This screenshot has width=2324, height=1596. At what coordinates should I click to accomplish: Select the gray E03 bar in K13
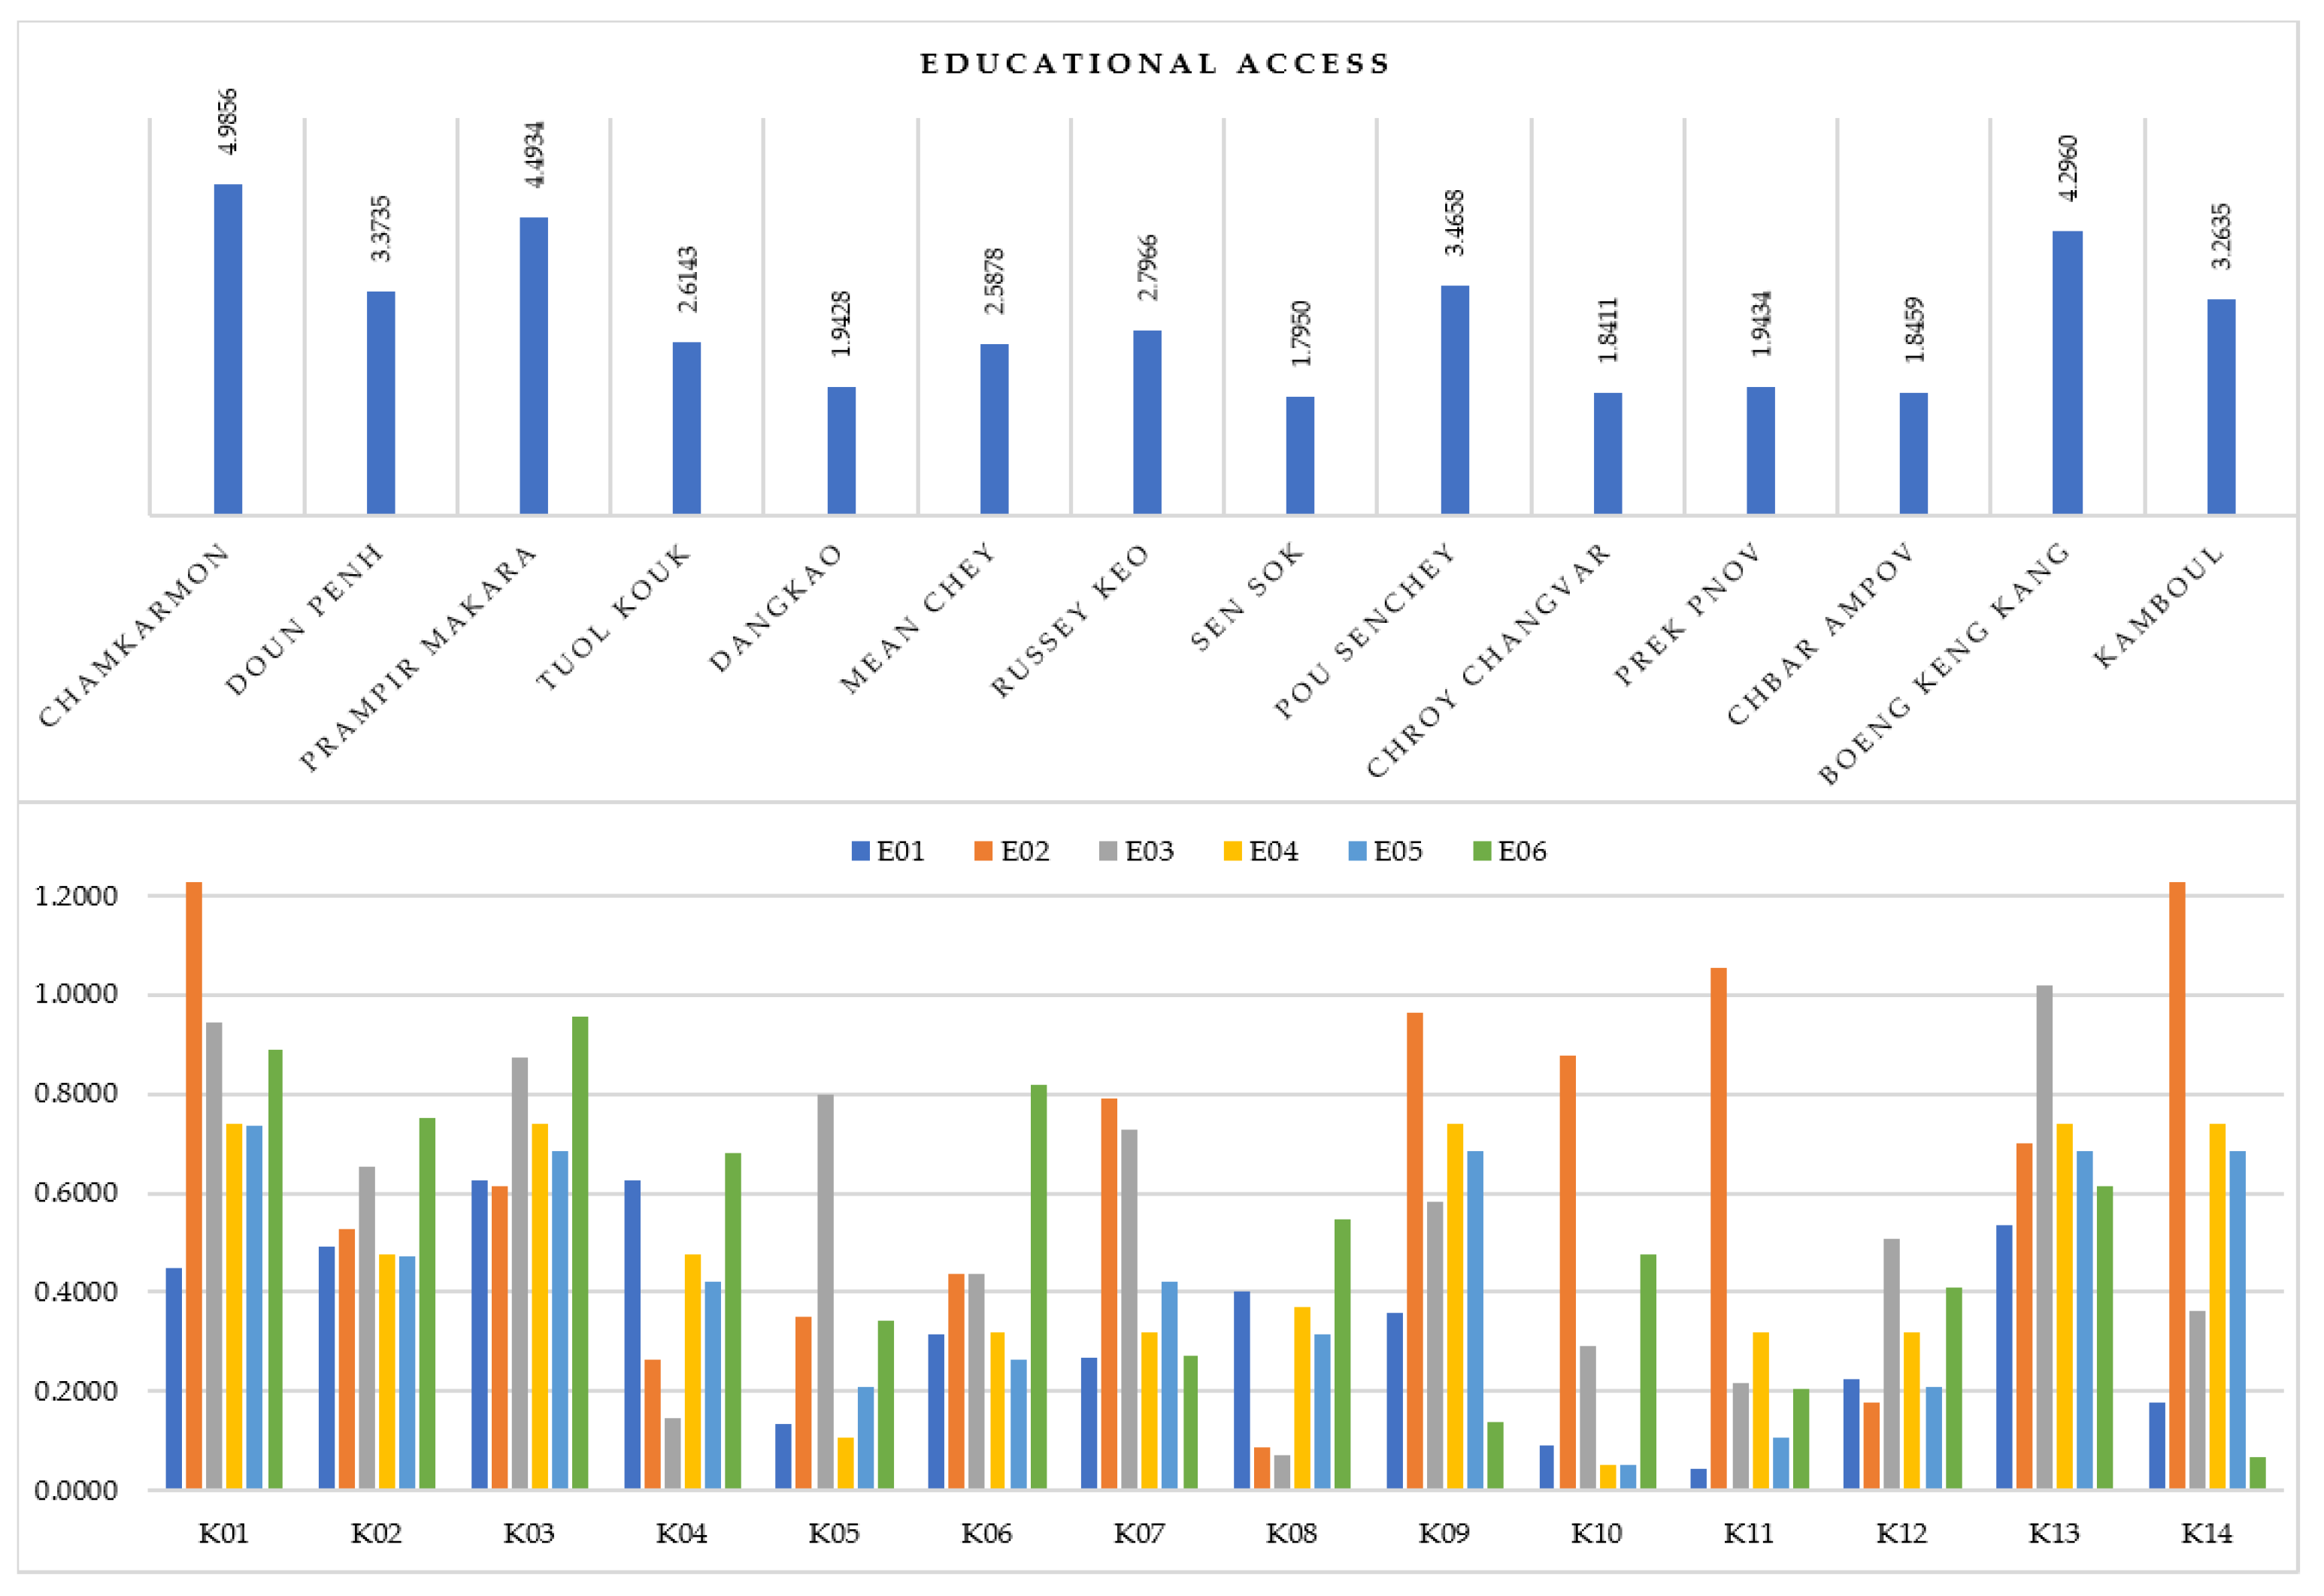coord(2044,1238)
